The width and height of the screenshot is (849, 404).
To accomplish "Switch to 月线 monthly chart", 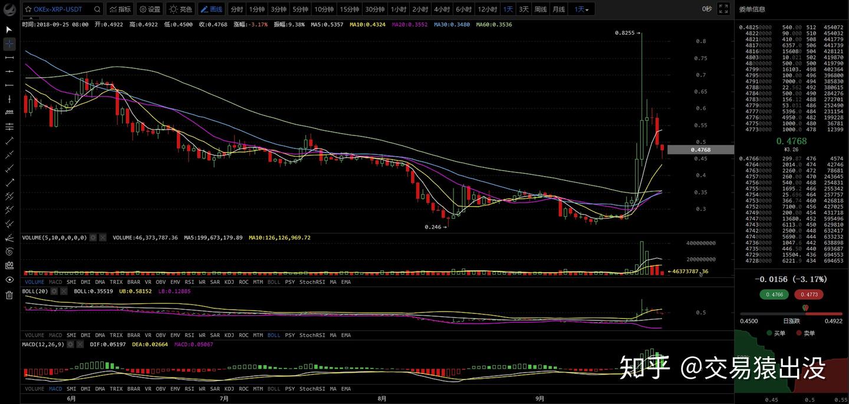I will click(559, 9).
